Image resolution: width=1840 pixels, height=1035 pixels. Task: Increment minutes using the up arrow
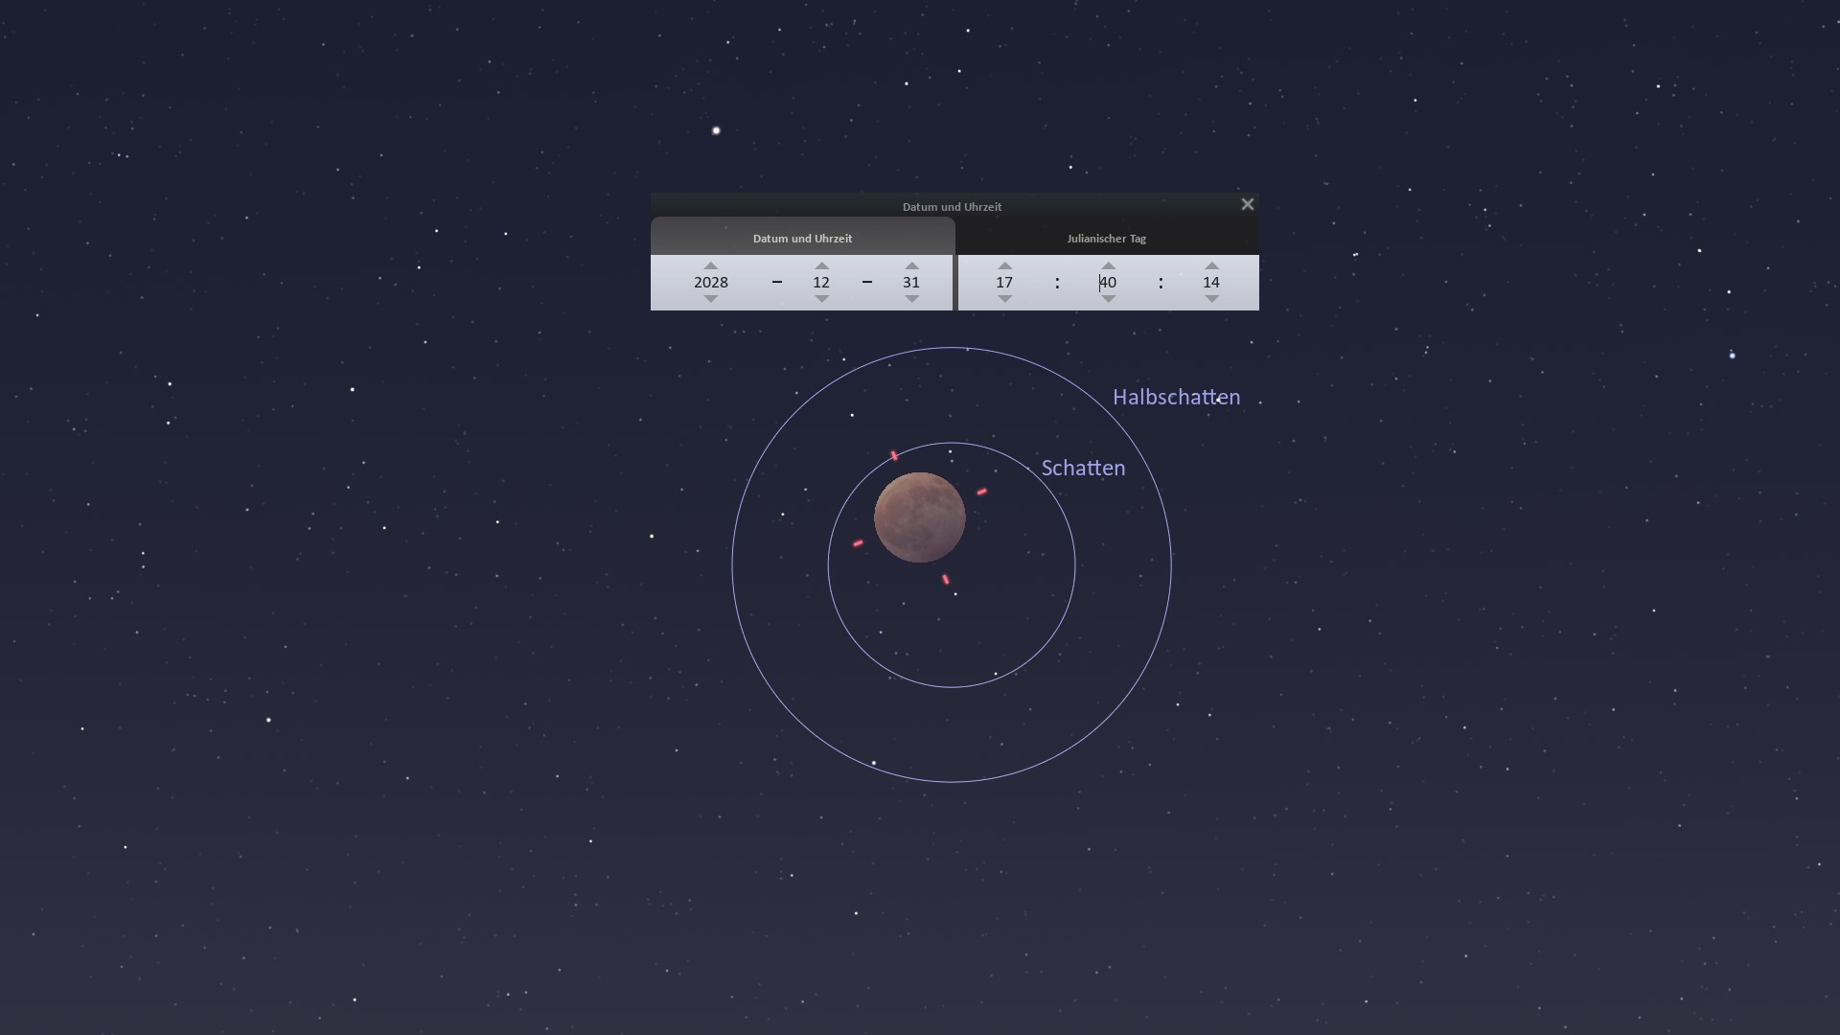pos(1108,266)
